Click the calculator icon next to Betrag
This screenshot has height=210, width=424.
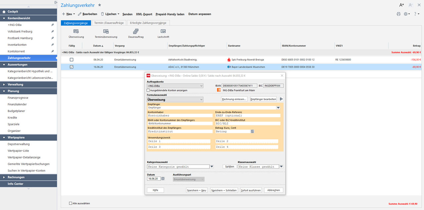tap(252, 131)
